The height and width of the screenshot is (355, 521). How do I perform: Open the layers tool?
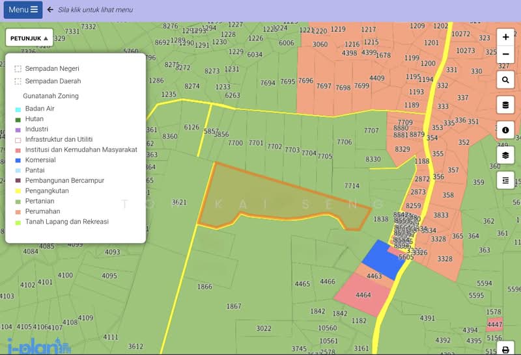click(505, 155)
